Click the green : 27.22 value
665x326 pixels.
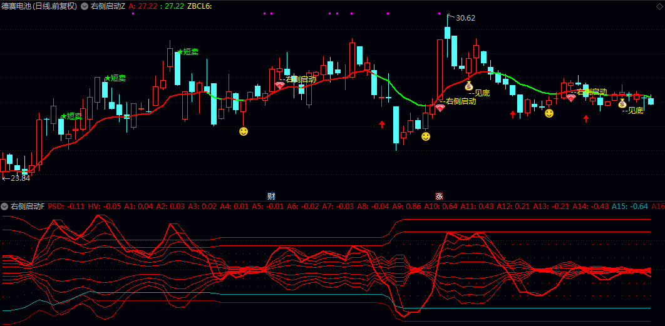(173, 6)
